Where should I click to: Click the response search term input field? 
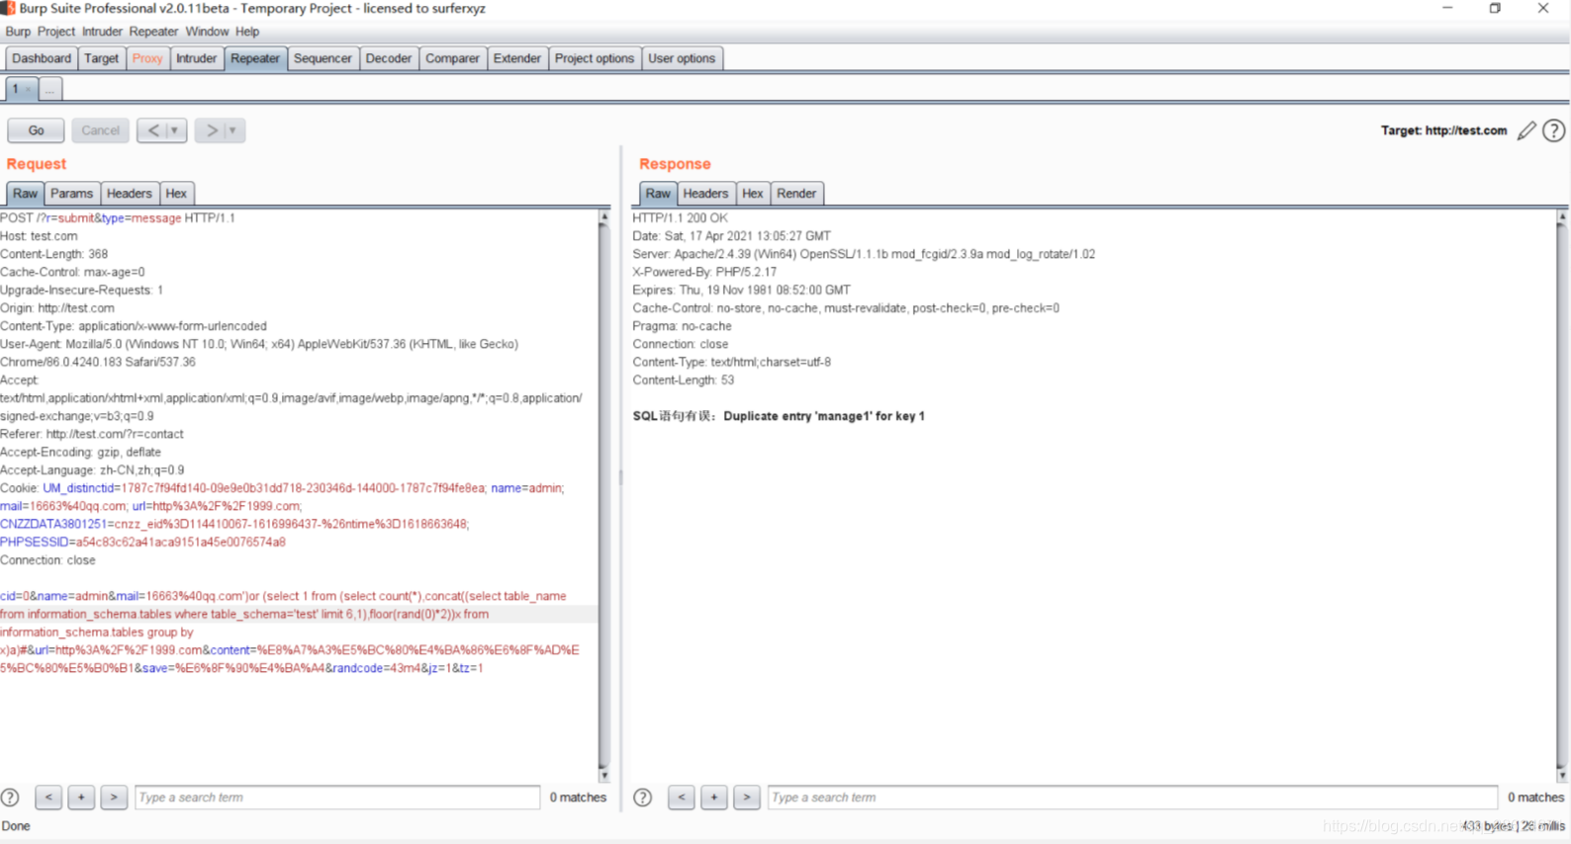(x=1133, y=798)
